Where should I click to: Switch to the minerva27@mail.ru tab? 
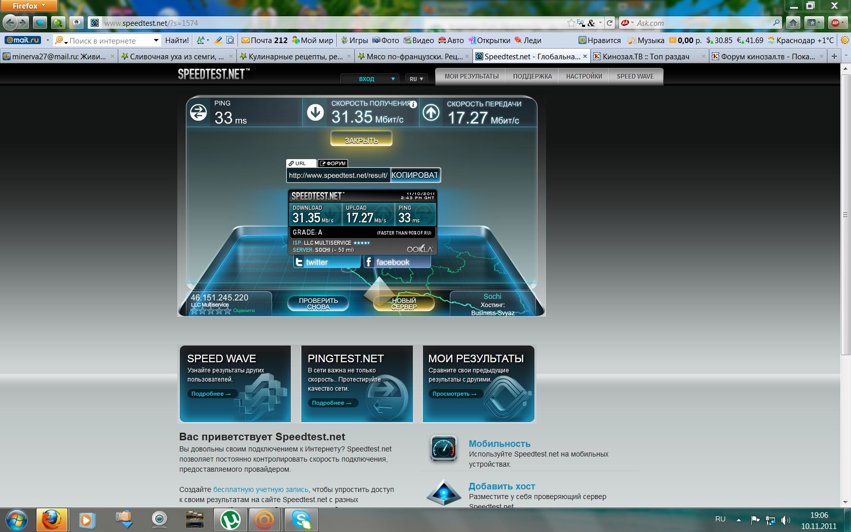(x=59, y=56)
